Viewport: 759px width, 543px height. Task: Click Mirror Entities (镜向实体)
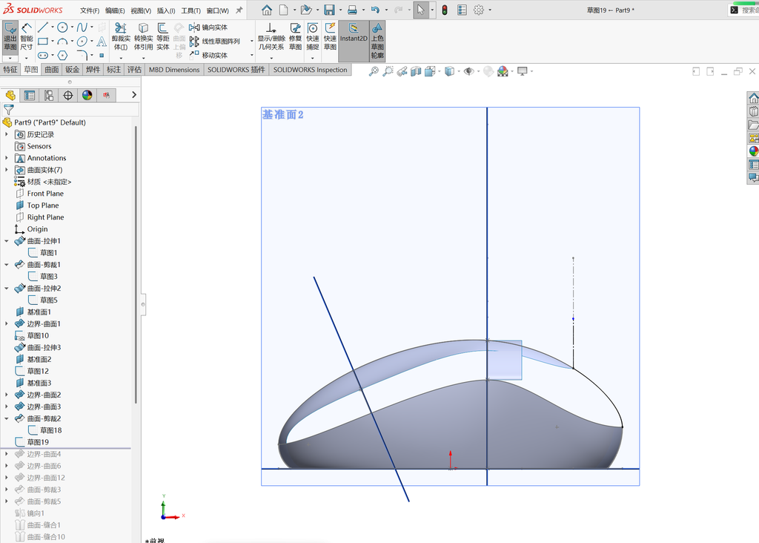(208, 27)
